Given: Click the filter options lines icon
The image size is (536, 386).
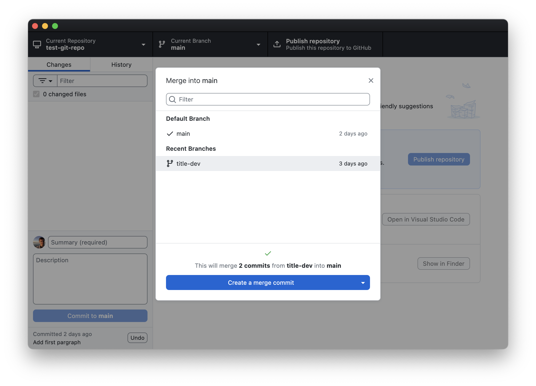Looking at the screenshot, I should click(x=42, y=81).
